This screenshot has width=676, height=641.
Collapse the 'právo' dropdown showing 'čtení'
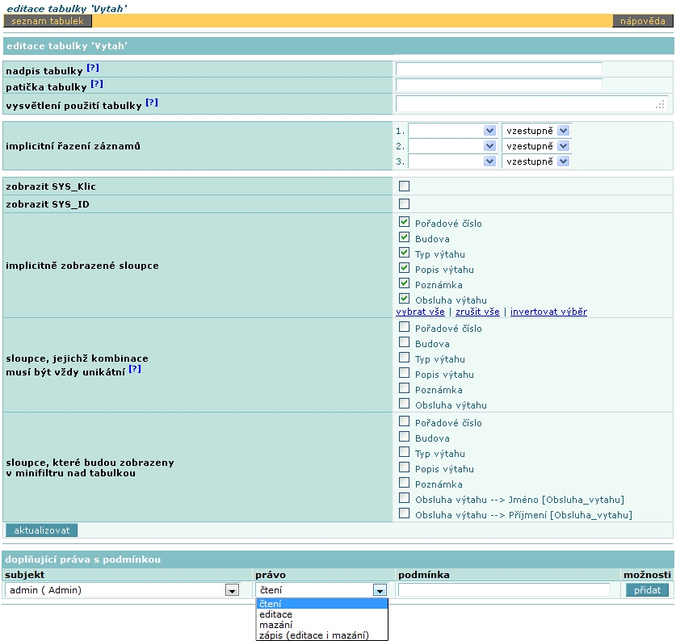321,590
